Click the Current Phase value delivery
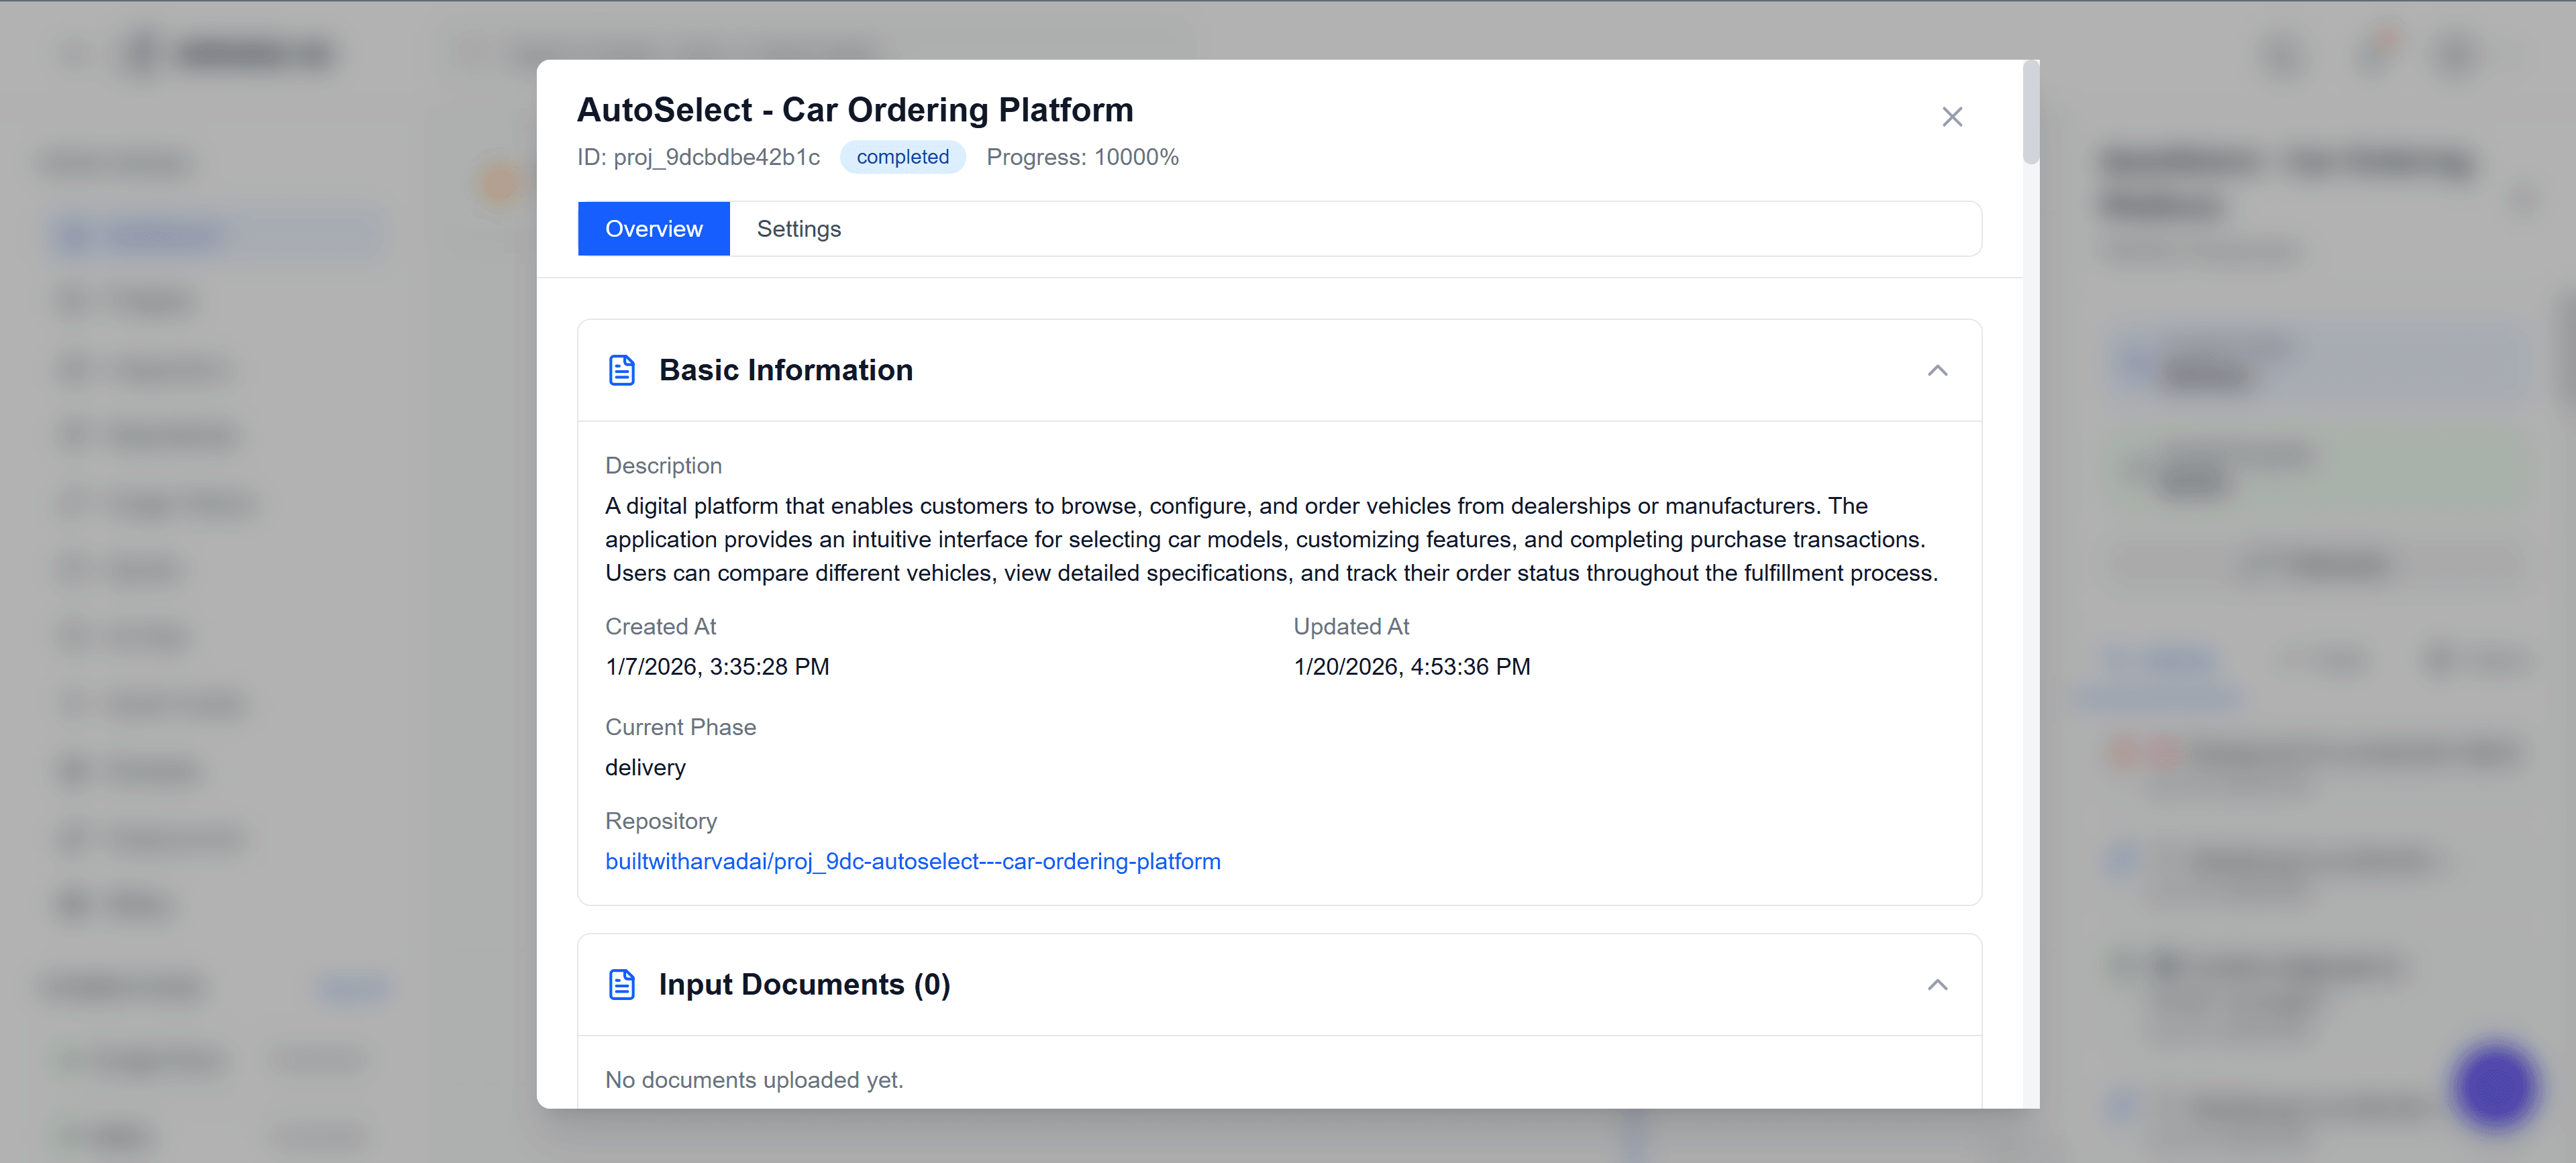Screen dimensions: 2576x1163 point(645,767)
